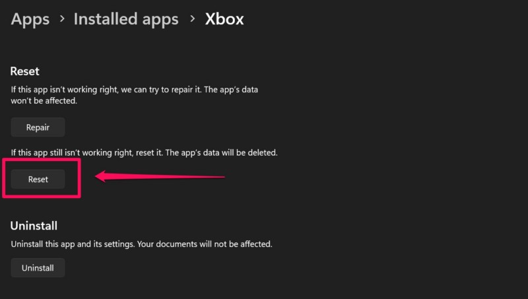
Task: Click "Uninstall this app and its settings" sentence
Action: [71, 244]
